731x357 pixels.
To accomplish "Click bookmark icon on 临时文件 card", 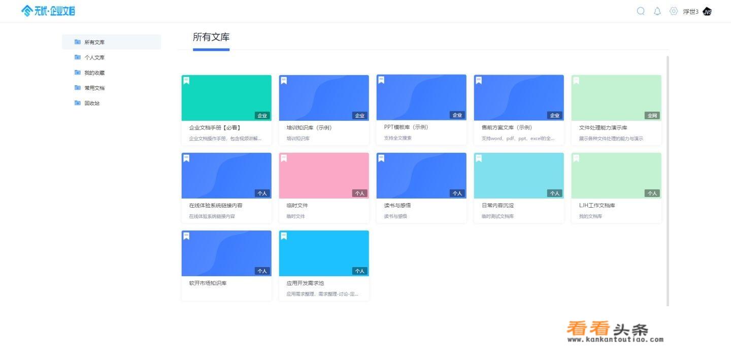I will click(284, 158).
